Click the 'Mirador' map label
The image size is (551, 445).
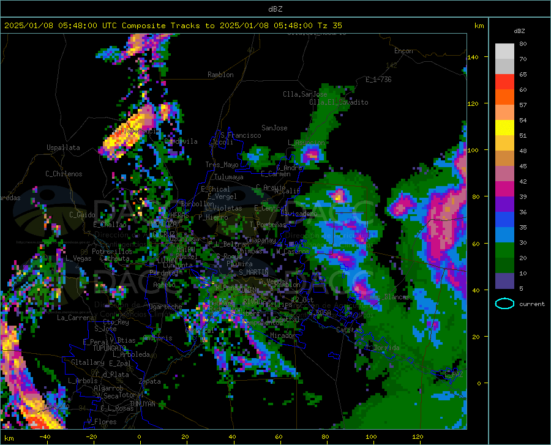[x=283, y=336]
